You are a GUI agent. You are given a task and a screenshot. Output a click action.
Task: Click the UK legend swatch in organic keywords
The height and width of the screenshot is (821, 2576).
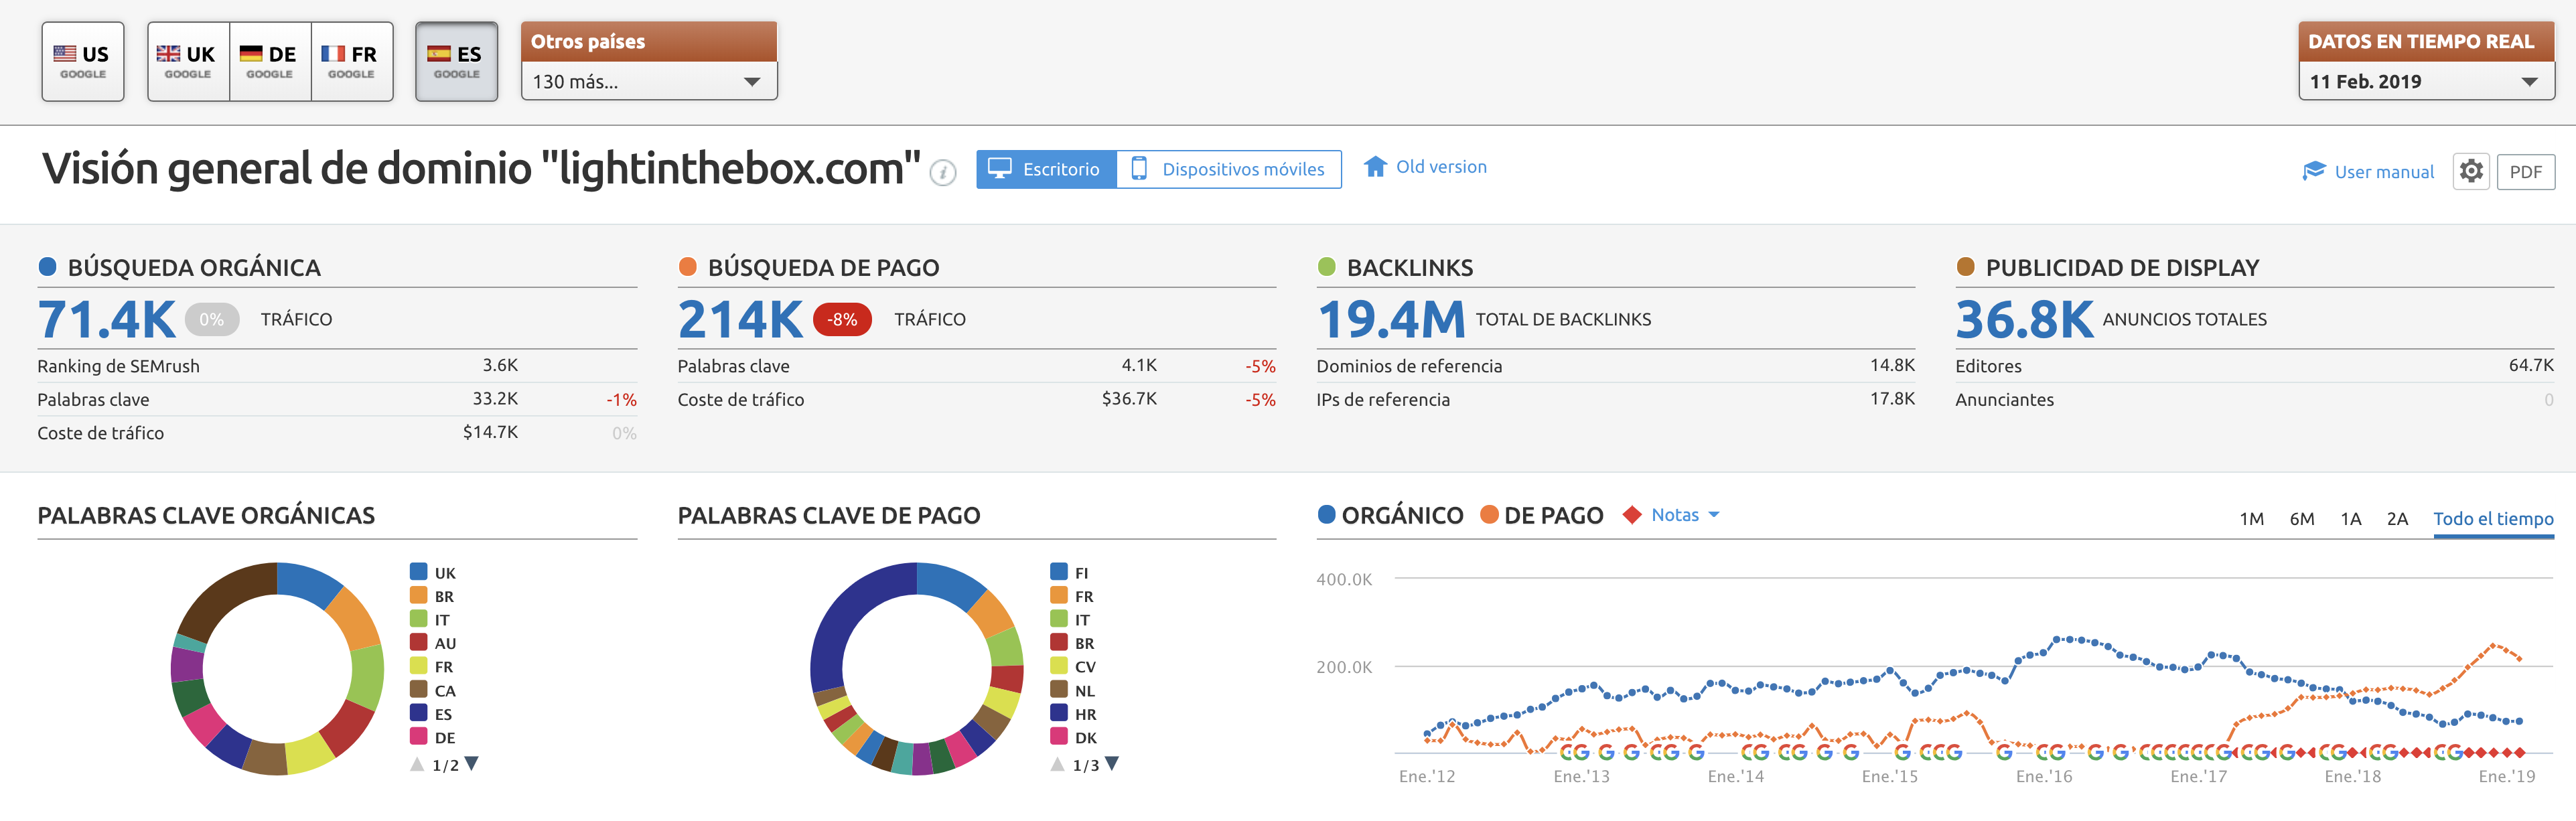point(418,572)
